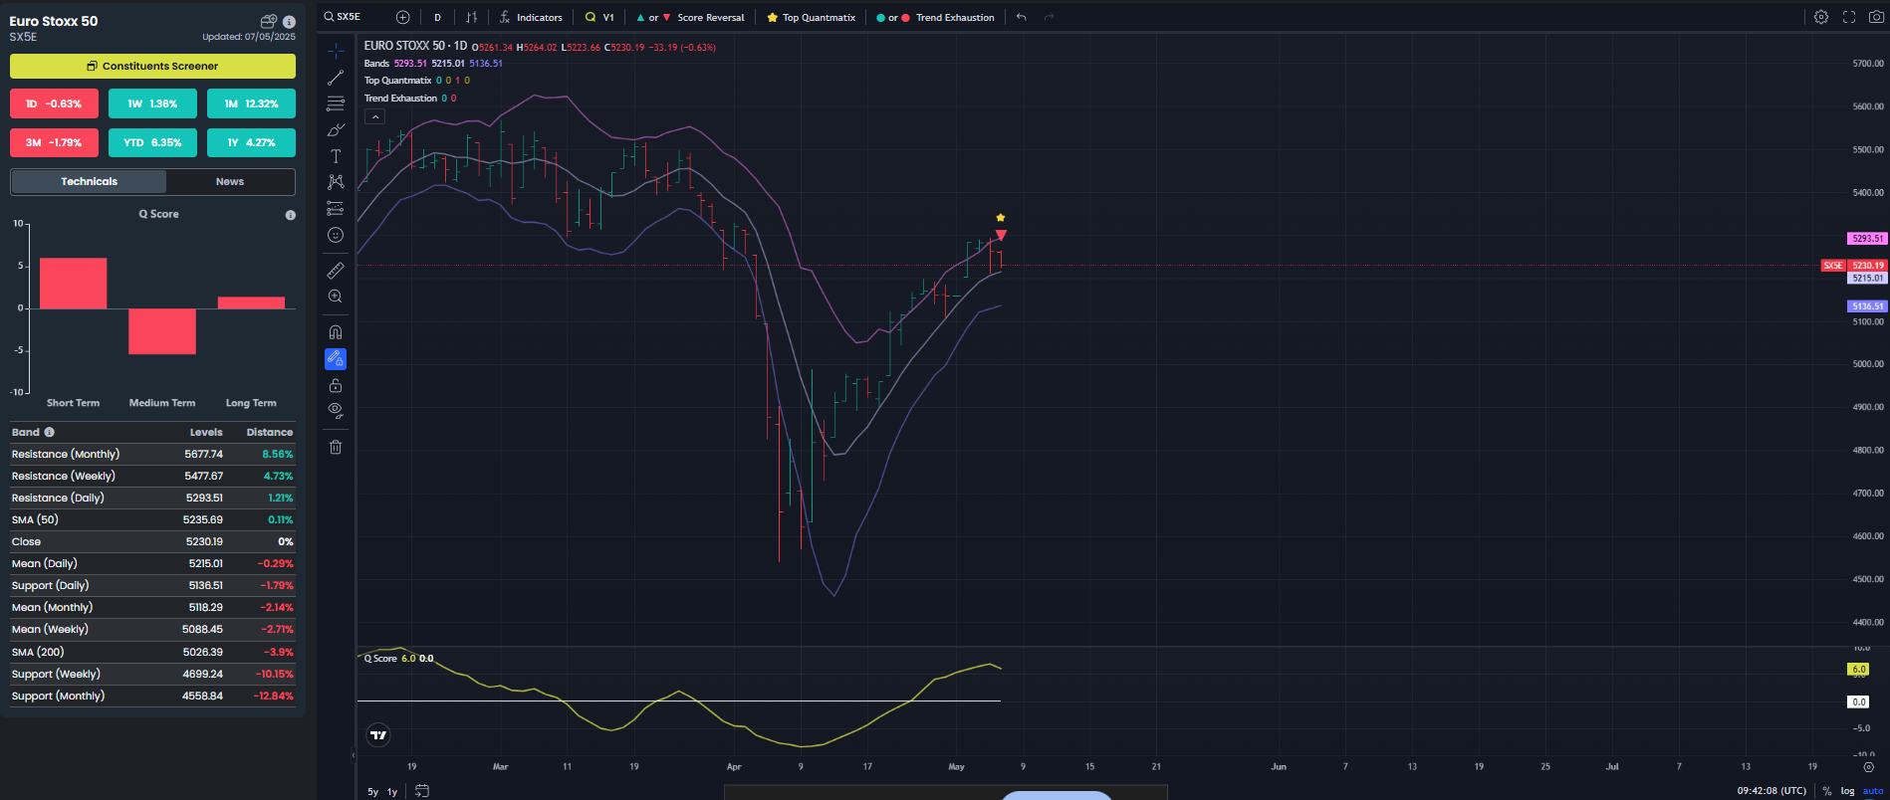Click the 5136.51 lower band price label
The image size is (1890, 800).
[x=1867, y=306]
